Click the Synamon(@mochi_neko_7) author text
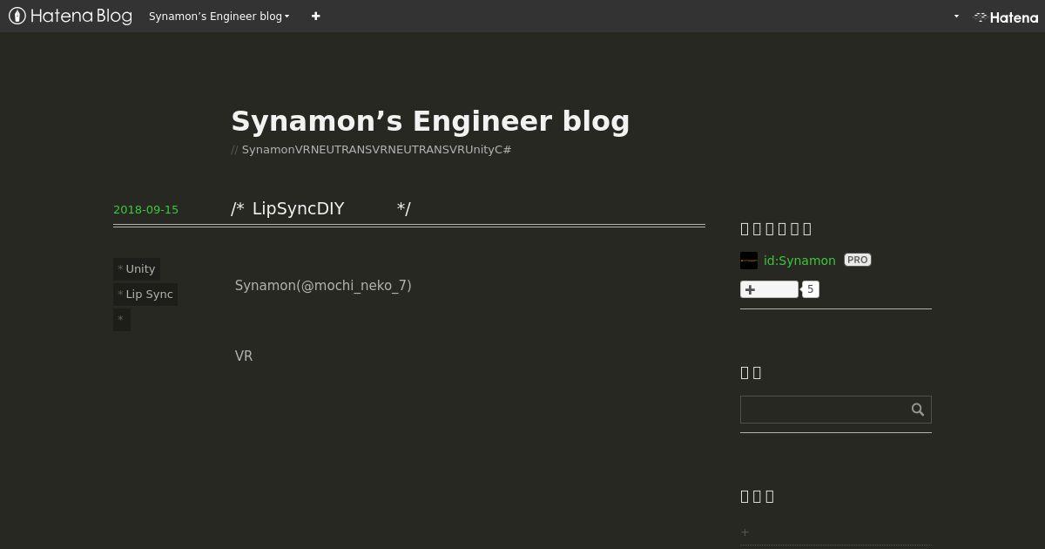This screenshot has height=549, width=1045. pyautogui.click(x=323, y=286)
